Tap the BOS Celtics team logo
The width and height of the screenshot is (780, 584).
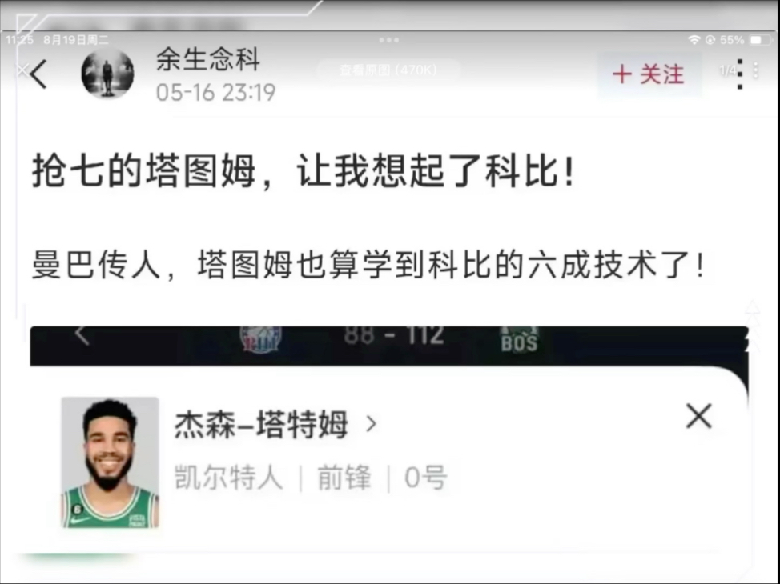pyautogui.click(x=519, y=339)
